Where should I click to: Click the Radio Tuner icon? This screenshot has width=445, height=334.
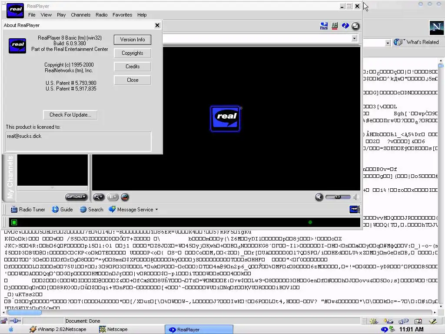pyautogui.click(x=14, y=210)
